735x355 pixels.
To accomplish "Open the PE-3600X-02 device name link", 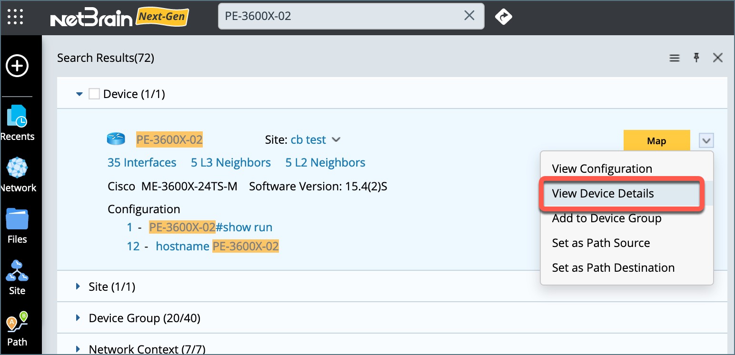I will (169, 140).
